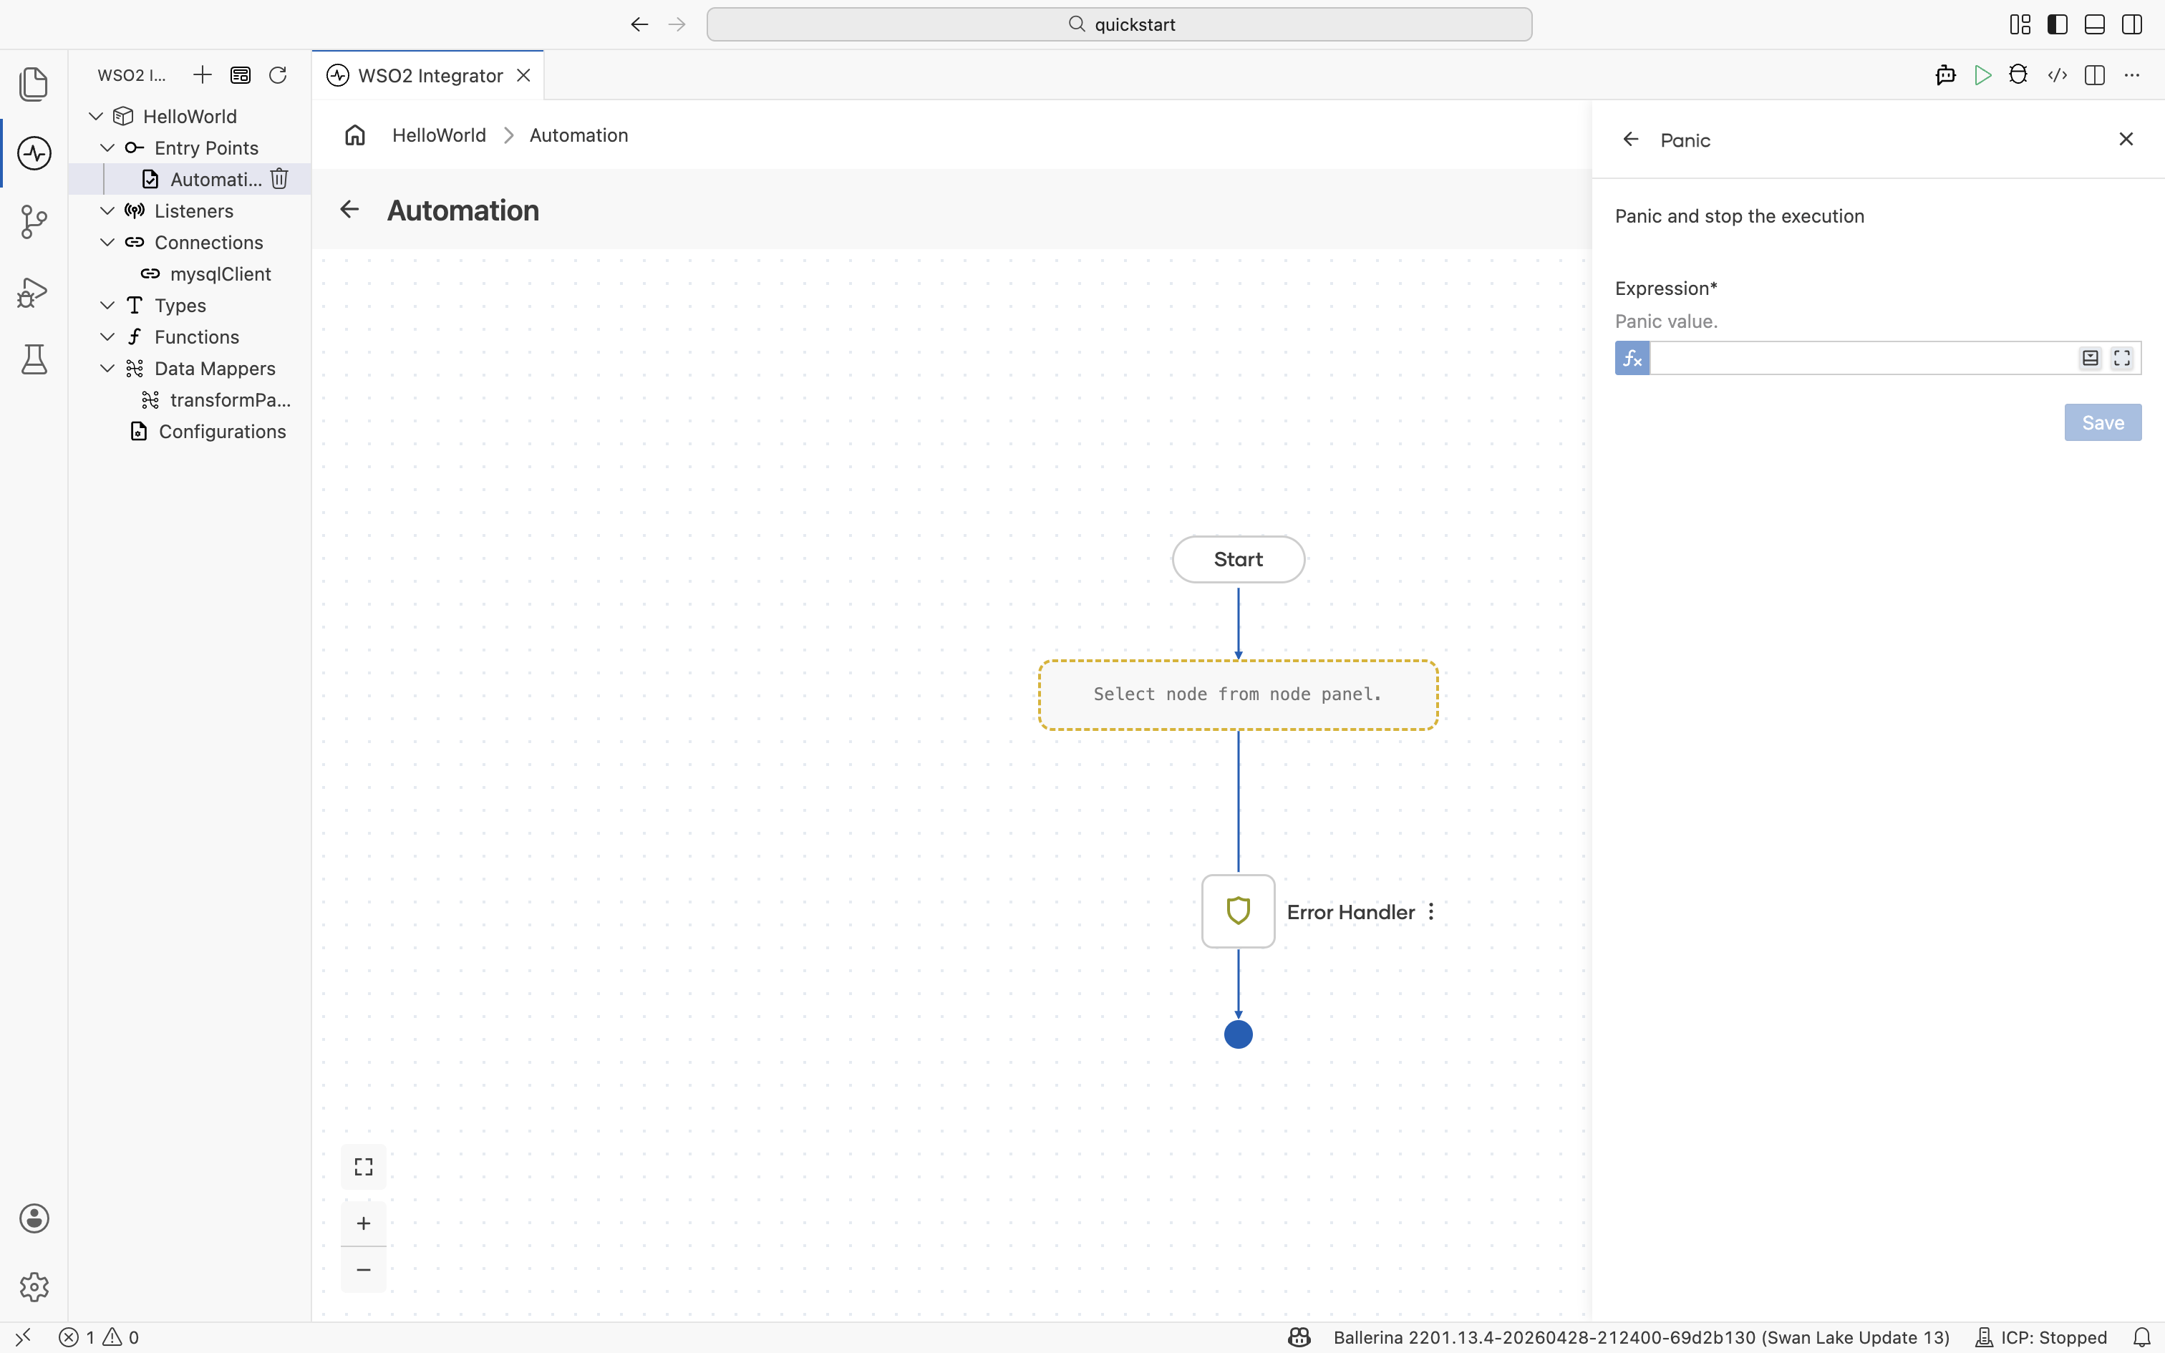Click the Save button in Panic panel
Screen dimensions: 2165x1353
tap(2103, 422)
